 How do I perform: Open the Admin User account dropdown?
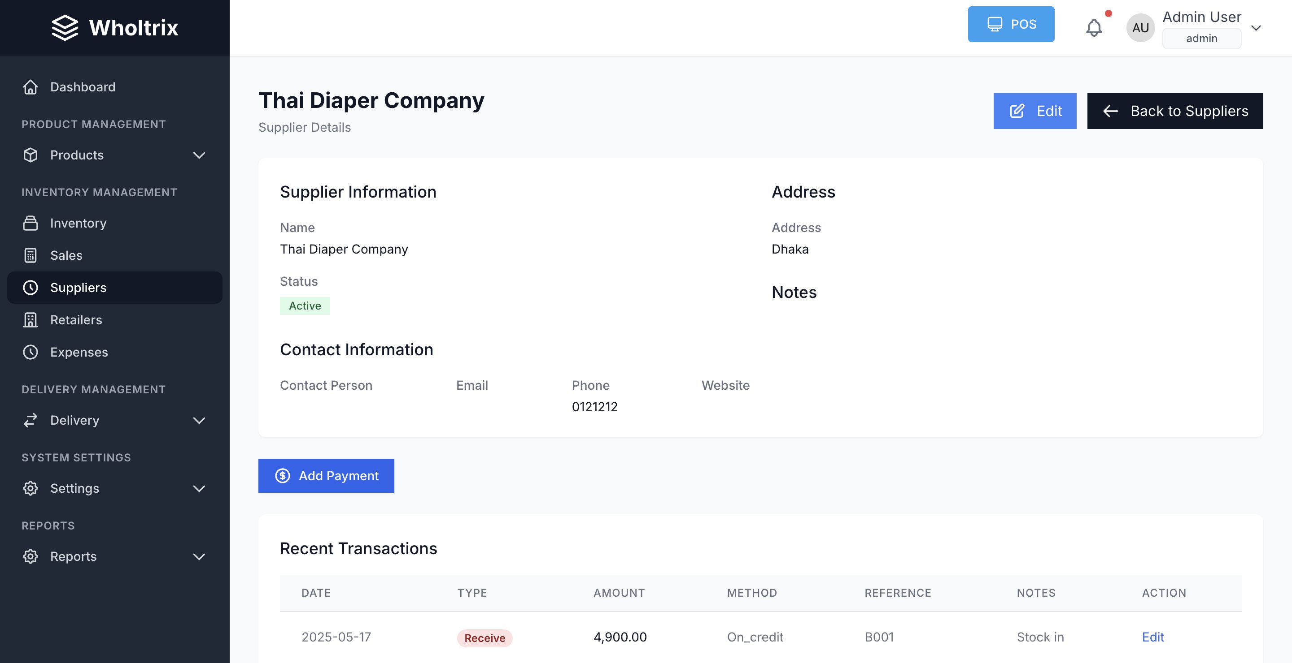click(x=1255, y=28)
